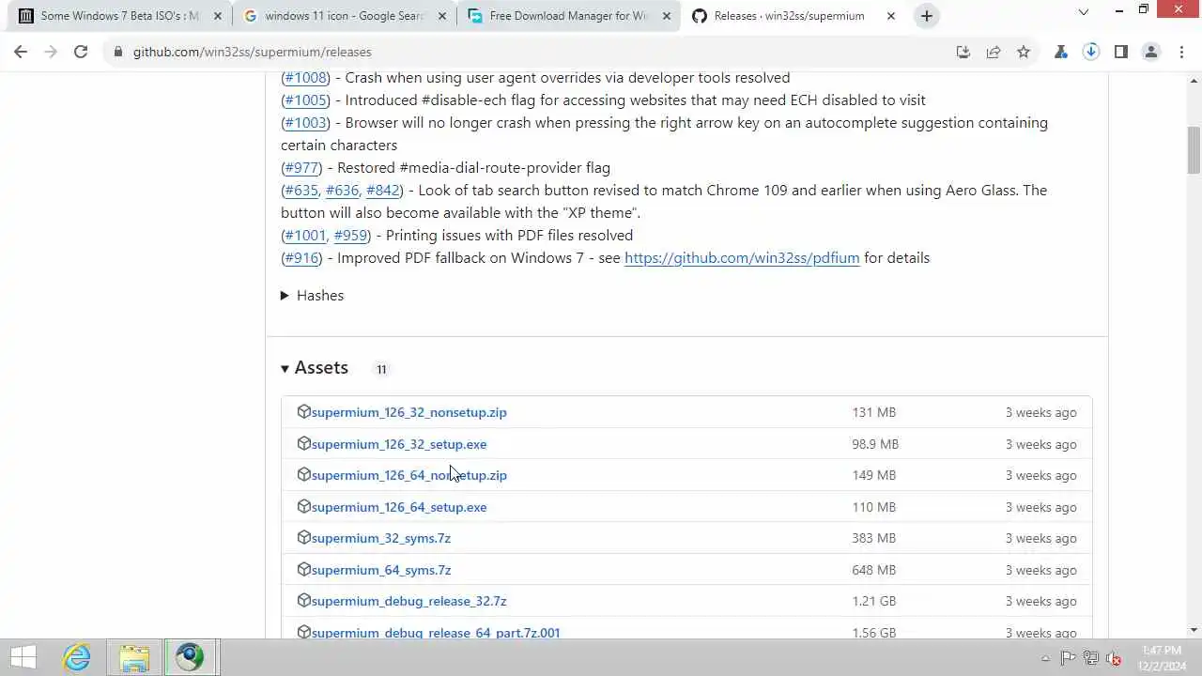Click the page vertical scrollbar thumb
Image resolution: width=1202 pixels, height=676 pixels.
(1194, 150)
